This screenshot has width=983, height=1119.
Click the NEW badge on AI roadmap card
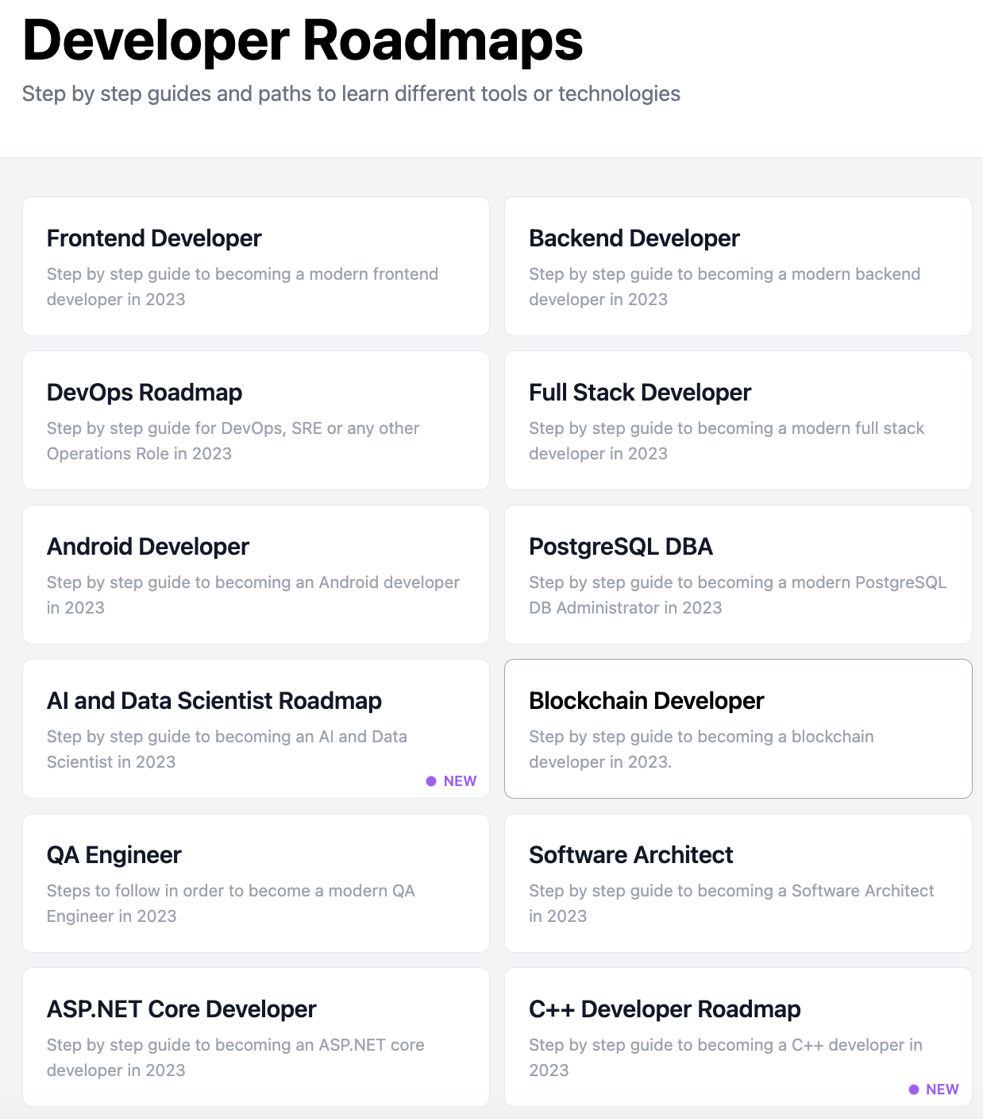pos(451,780)
